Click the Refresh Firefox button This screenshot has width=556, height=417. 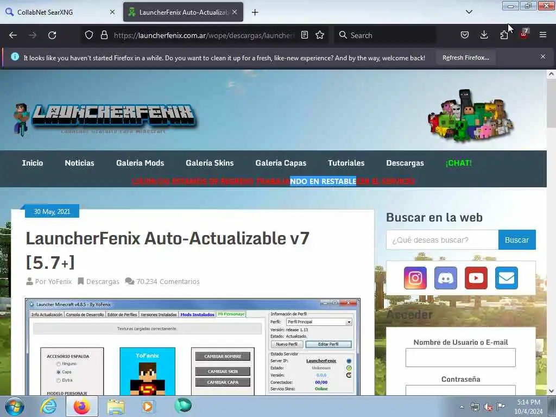coord(465,58)
